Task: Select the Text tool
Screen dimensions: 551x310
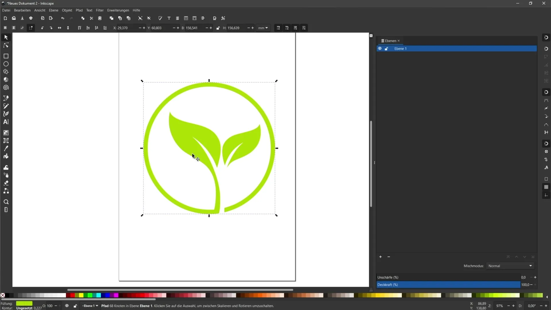Action: click(6, 121)
